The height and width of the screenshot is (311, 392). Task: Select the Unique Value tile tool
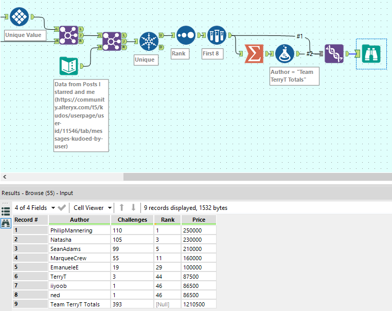pyautogui.click(x=19, y=17)
